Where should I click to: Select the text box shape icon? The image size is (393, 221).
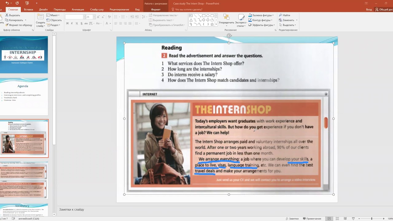(x=191, y=16)
